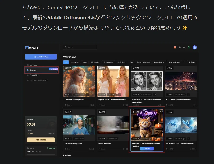Select the New&Hot filter tab

(x=75, y=62)
